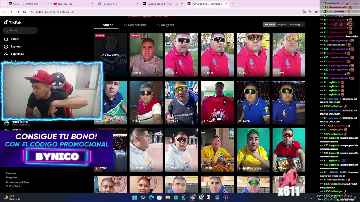Open the Explorar compass icon
Image resolution: width=360 pixels, height=202 pixels.
click(6, 47)
